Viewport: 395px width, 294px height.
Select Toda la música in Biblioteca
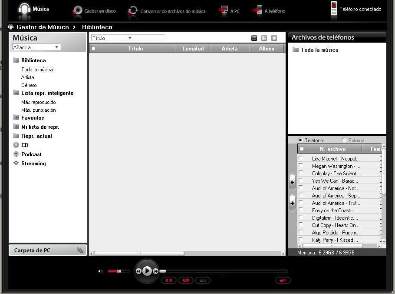(x=37, y=70)
